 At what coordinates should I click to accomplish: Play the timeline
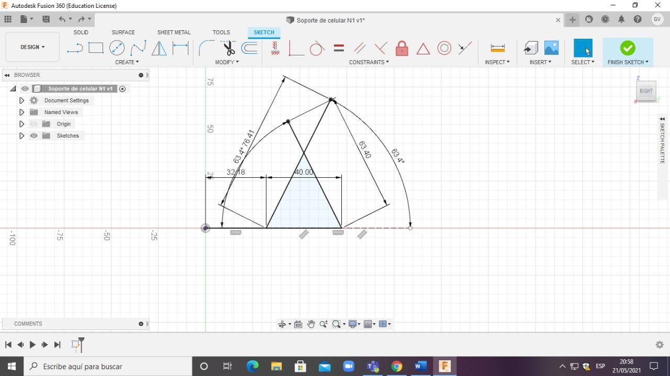pos(32,345)
